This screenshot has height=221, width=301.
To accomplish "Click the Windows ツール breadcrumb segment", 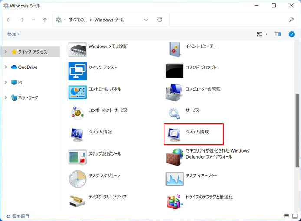I will tap(109, 20).
